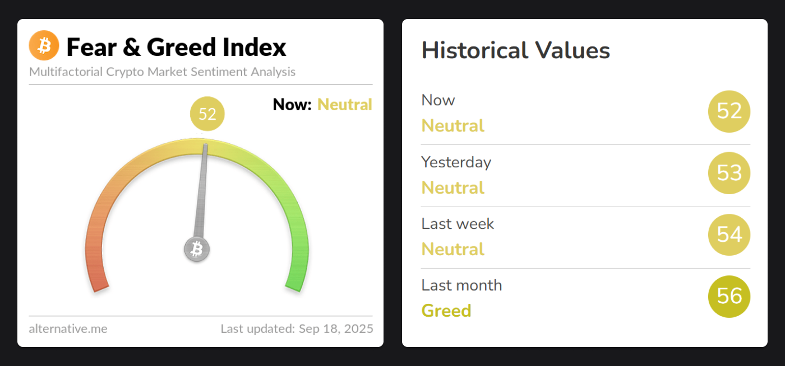Open the alternative.me source link

tap(68, 329)
